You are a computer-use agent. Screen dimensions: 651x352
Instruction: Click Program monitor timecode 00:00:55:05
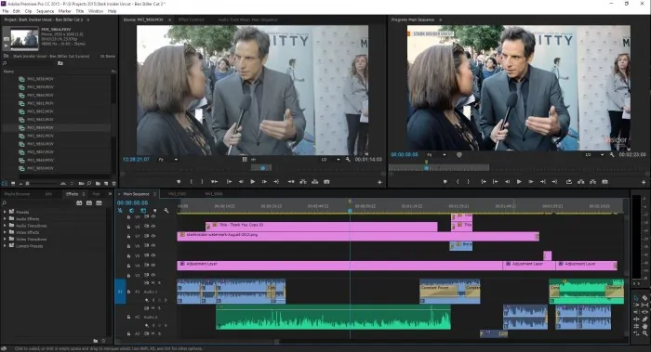click(x=405, y=155)
